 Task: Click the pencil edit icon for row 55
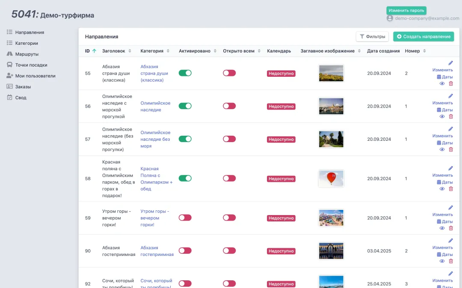tap(450, 63)
